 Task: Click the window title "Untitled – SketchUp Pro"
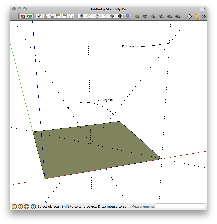point(108,9)
